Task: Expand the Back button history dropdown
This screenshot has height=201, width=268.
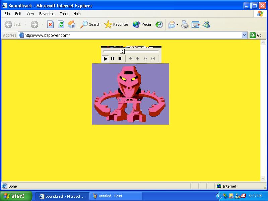Action: (25, 24)
